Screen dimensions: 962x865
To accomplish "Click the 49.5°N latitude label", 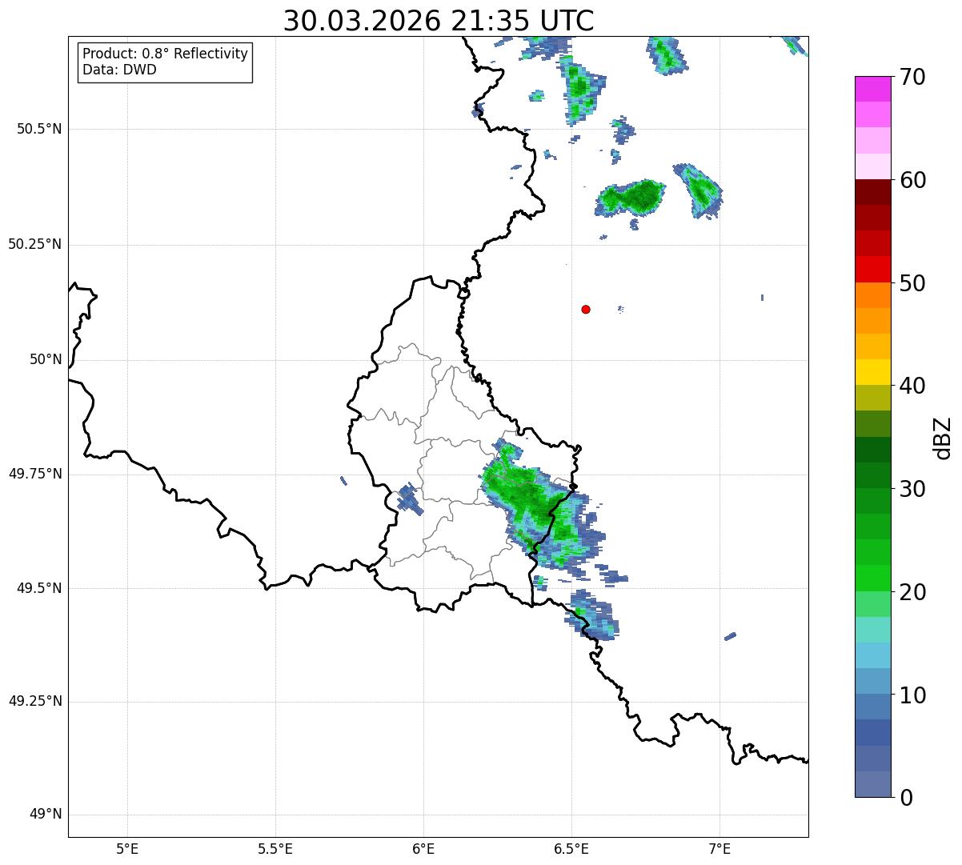I will click(38, 588).
